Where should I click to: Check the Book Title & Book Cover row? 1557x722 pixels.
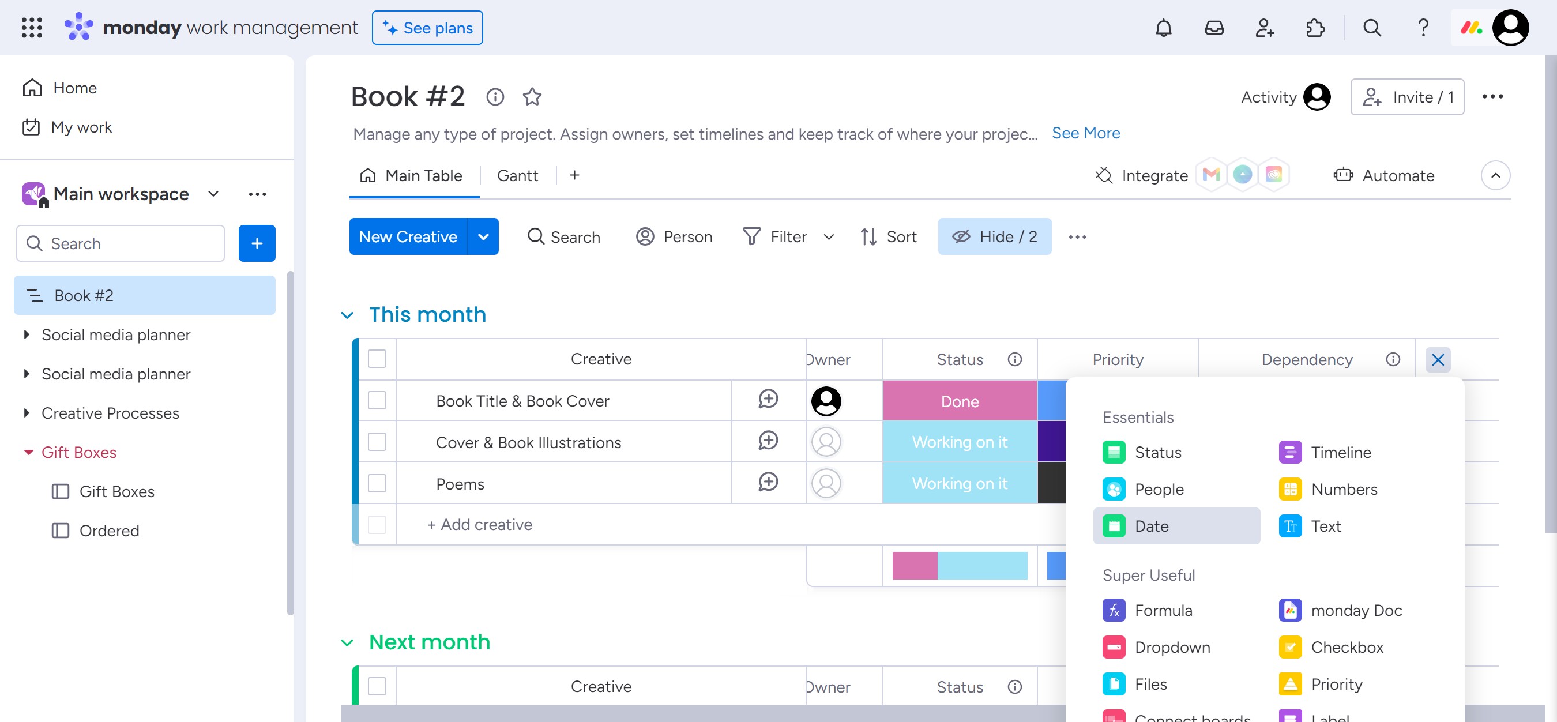pos(377,401)
